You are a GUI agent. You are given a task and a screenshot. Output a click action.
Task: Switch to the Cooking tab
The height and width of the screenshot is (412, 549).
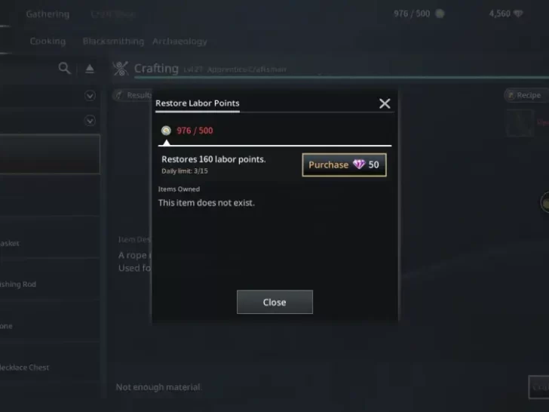point(48,41)
